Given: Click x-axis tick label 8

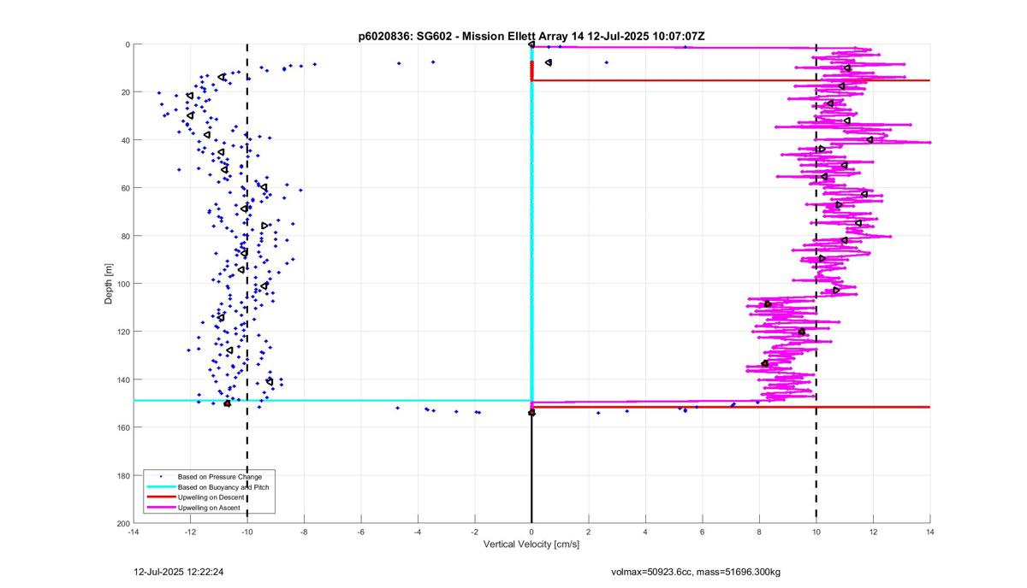Looking at the screenshot, I should pos(759,532).
